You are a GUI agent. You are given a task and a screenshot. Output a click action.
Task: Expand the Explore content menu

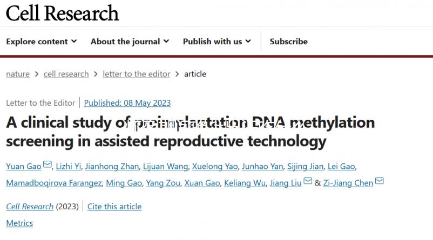point(42,42)
